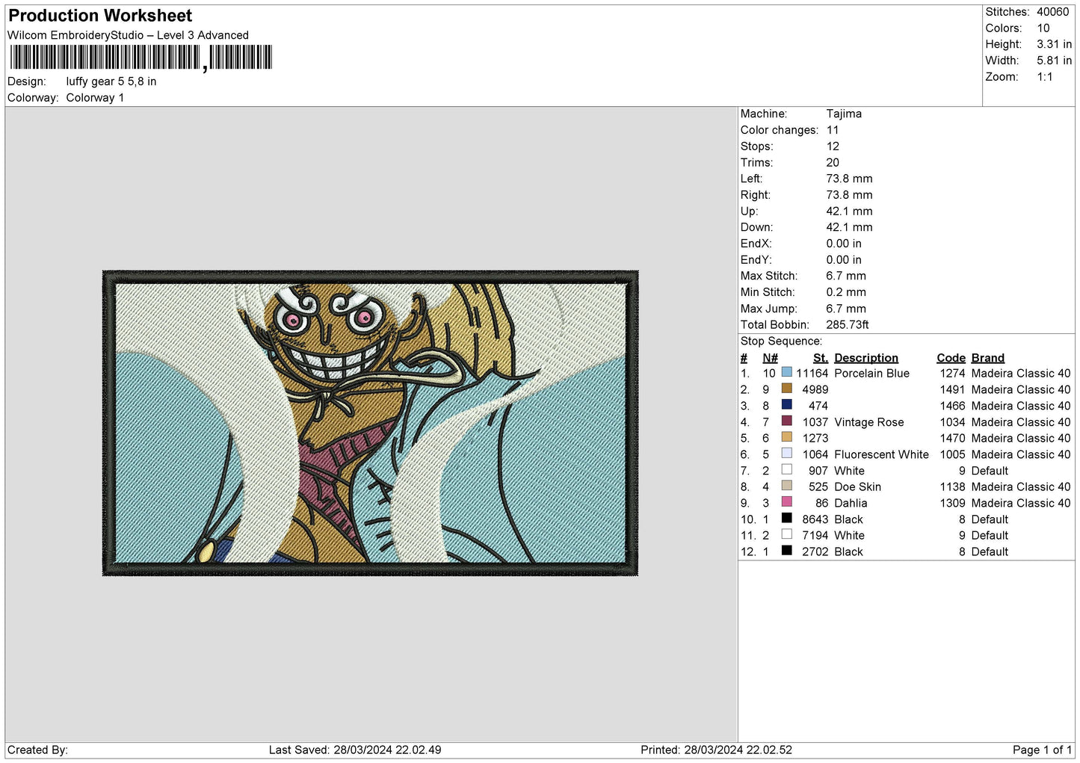The height and width of the screenshot is (763, 1080).
Task: Click the Vintage Rose color swatch
Action: [x=786, y=421]
